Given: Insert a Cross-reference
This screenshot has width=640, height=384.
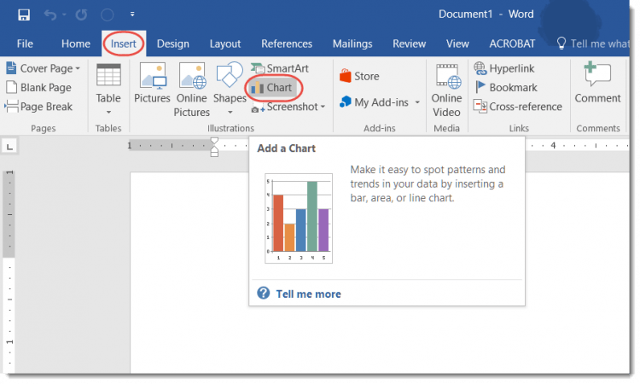Looking at the screenshot, I should click(x=518, y=107).
